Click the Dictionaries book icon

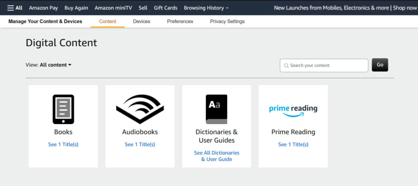[216, 109]
